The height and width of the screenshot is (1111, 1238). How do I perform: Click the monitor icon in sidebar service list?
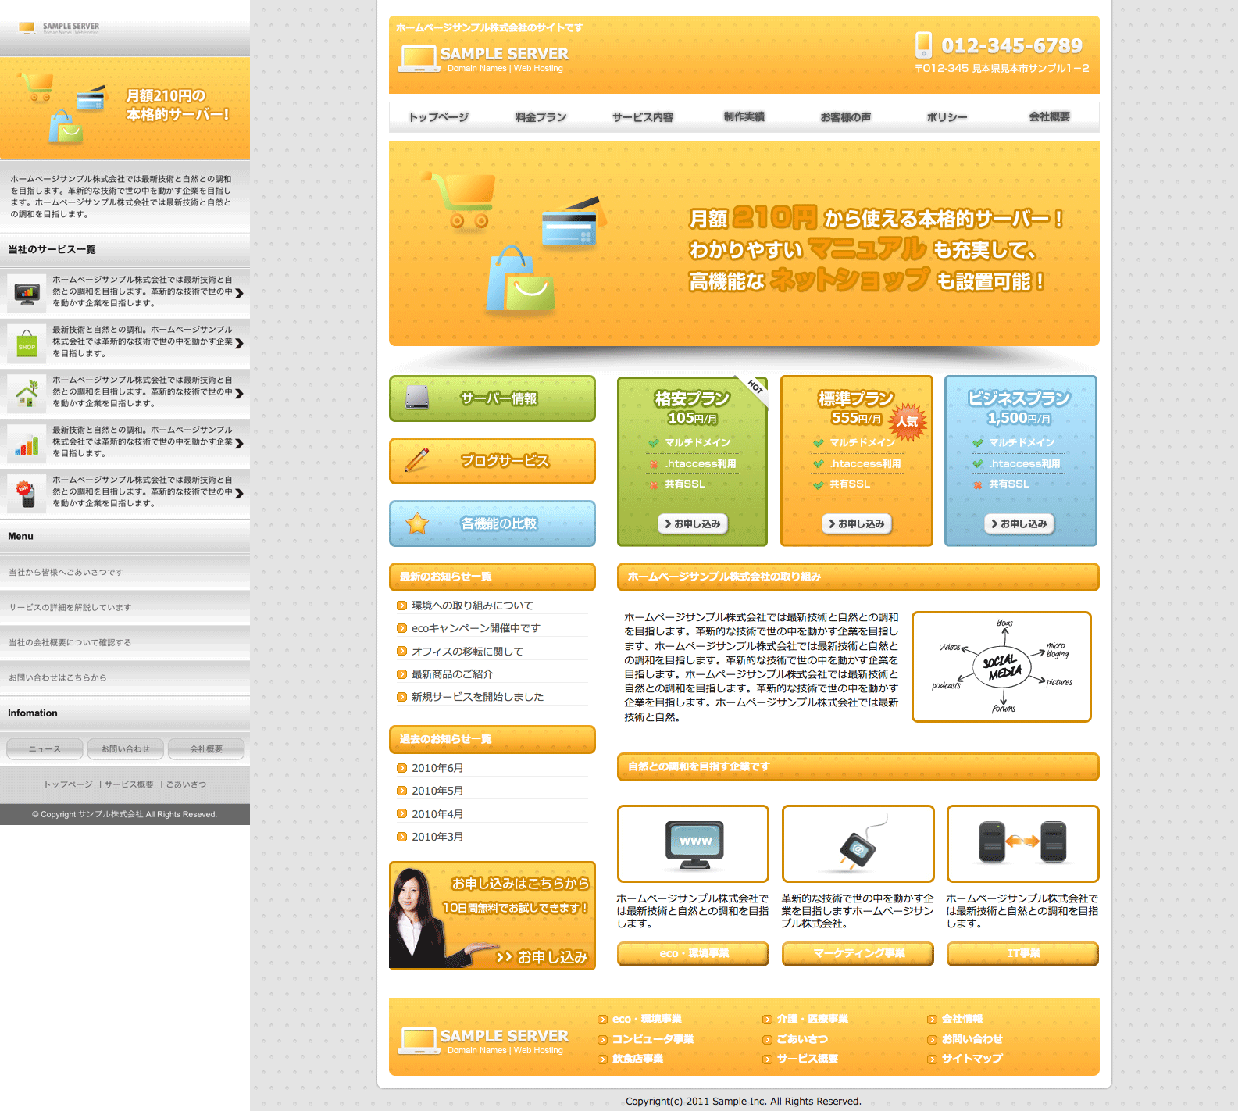pyautogui.click(x=27, y=293)
